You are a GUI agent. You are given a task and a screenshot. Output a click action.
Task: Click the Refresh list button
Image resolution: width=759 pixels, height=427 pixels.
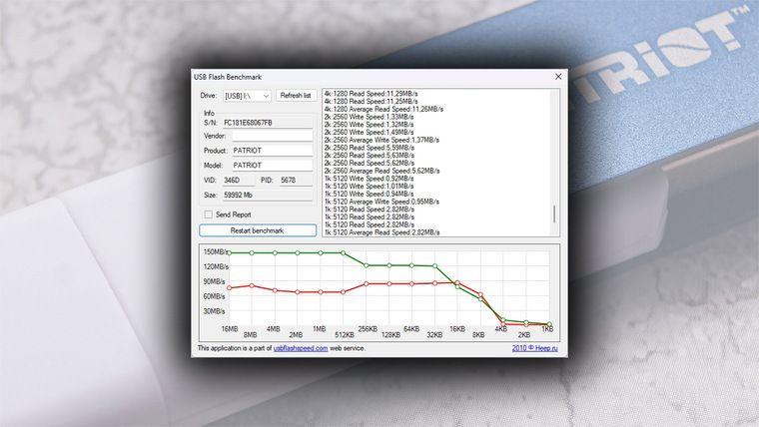[296, 95]
